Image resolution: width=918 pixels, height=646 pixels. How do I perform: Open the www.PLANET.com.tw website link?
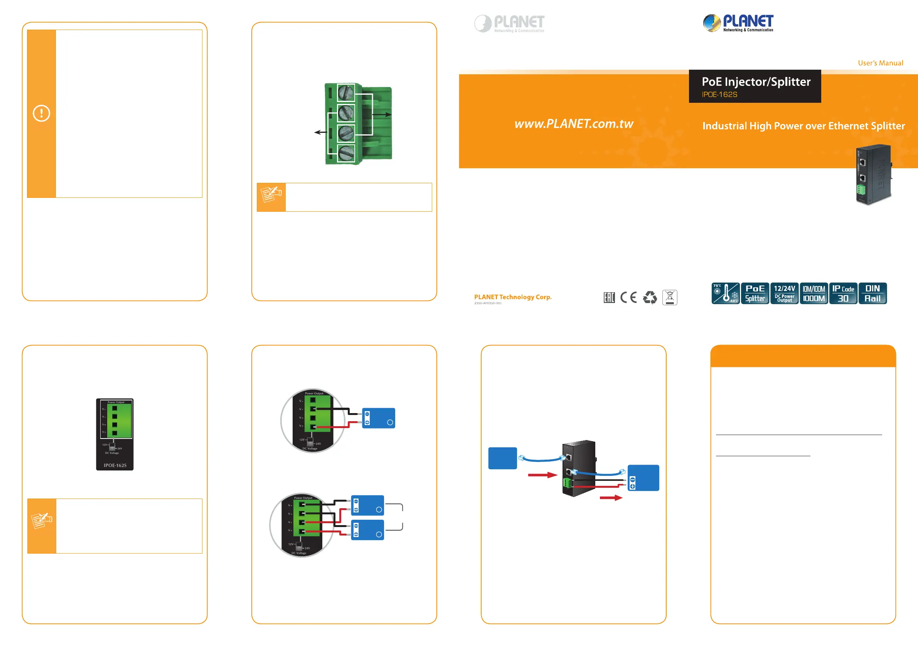tap(574, 124)
